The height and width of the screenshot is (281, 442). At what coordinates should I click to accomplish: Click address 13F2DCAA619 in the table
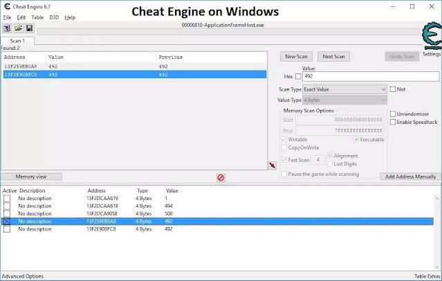(102, 199)
